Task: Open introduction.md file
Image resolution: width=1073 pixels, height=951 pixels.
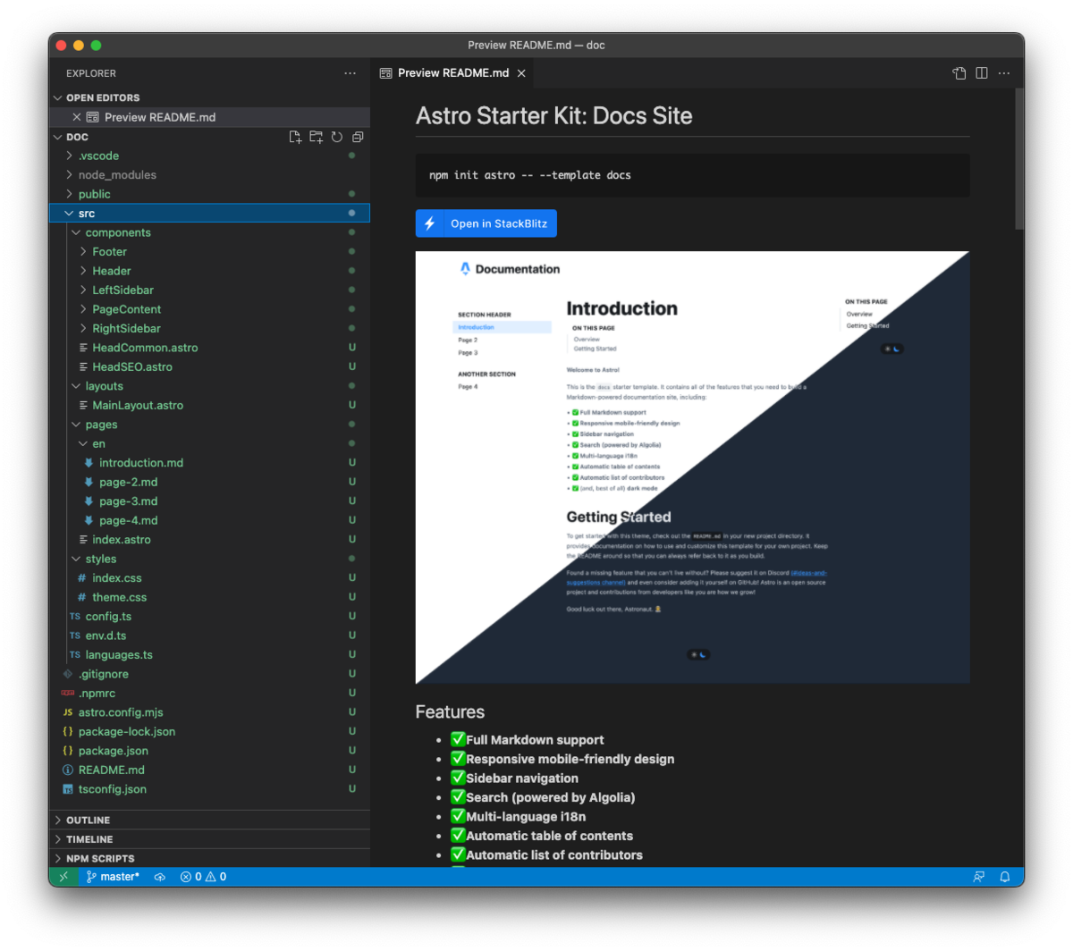Action: pos(209,463)
